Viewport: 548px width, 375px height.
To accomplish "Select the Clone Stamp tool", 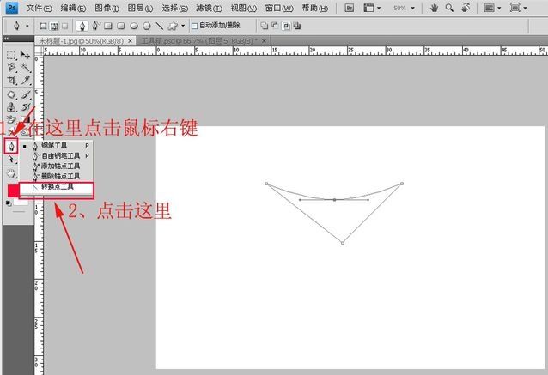I will tap(11, 107).
